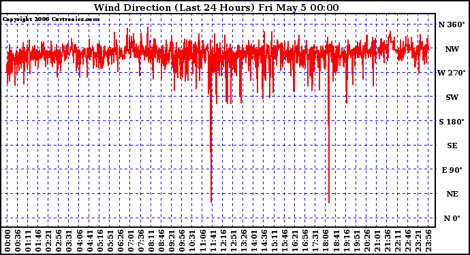Screen dimensions: 470x255
Task: Click the 18:41 time label
Action: [336, 241]
